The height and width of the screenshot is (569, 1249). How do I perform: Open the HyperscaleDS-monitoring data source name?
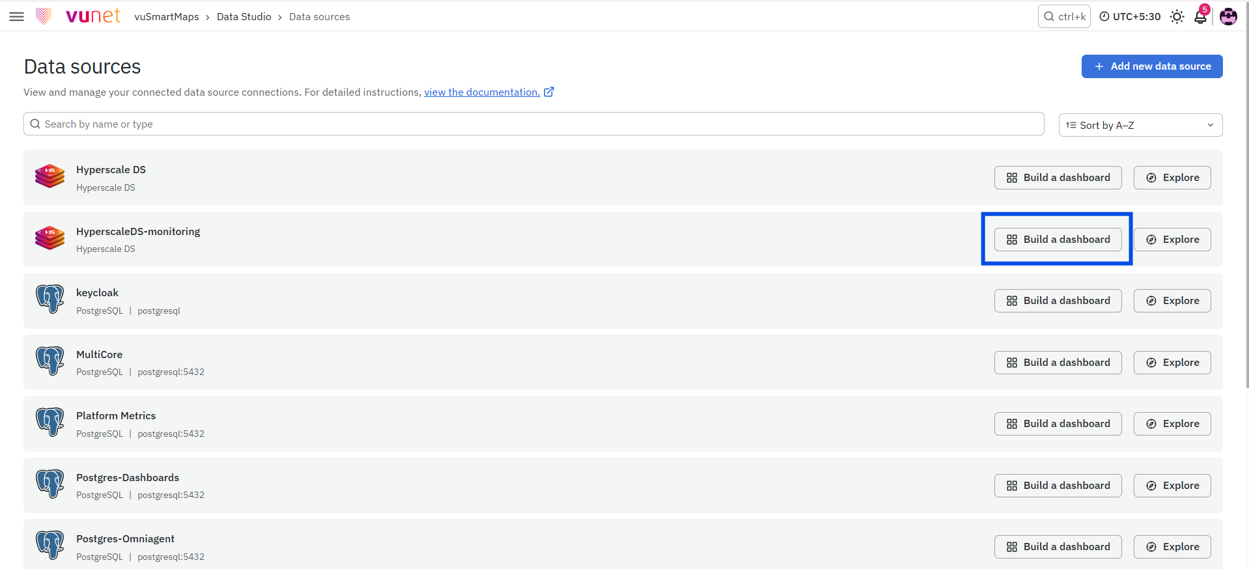coord(138,232)
